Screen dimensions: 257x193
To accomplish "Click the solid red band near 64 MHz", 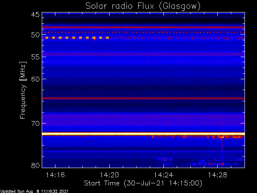I will coord(143,98).
